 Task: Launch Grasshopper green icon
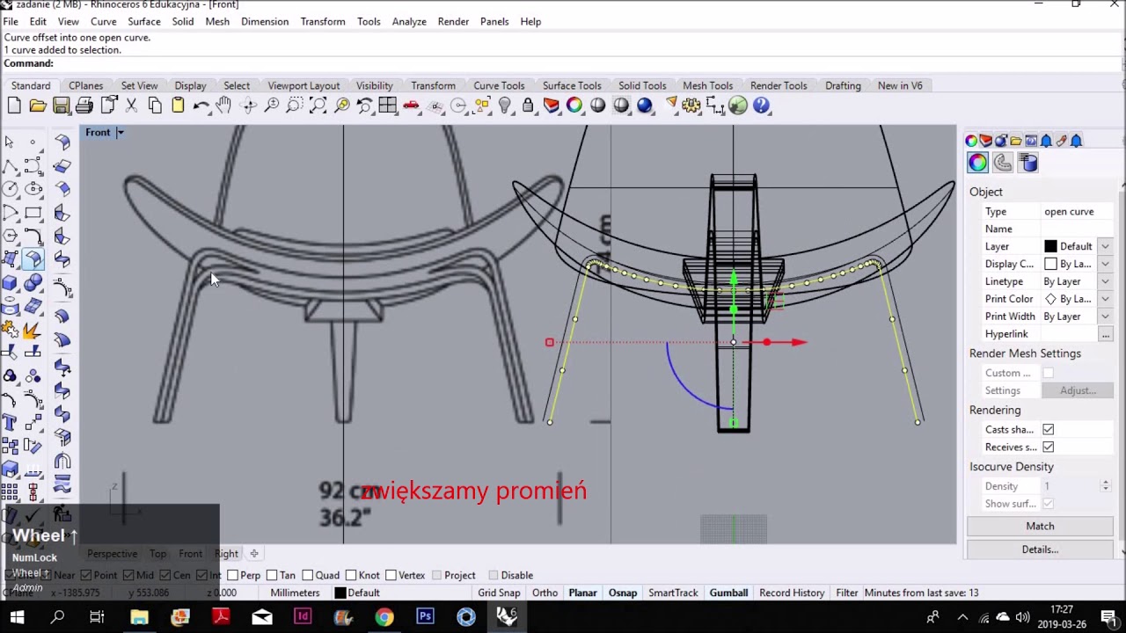click(x=738, y=105)
